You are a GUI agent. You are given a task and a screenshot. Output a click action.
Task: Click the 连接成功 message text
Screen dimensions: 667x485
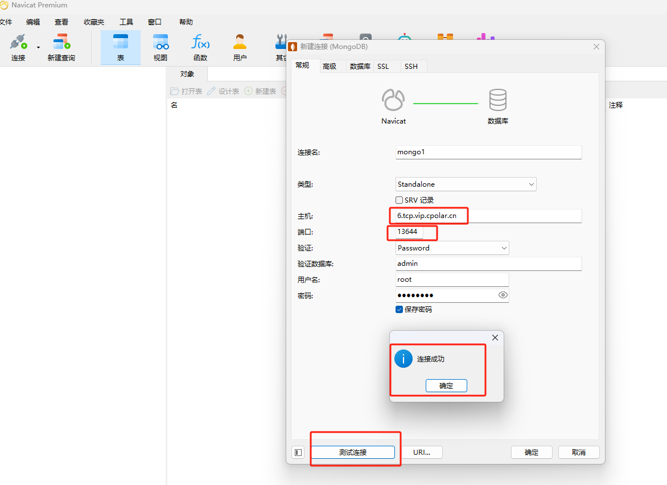click(430, 359)
